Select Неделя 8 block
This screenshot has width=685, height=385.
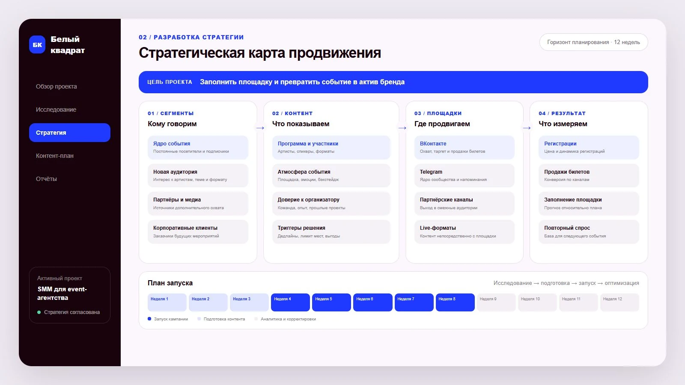[455, 302]
